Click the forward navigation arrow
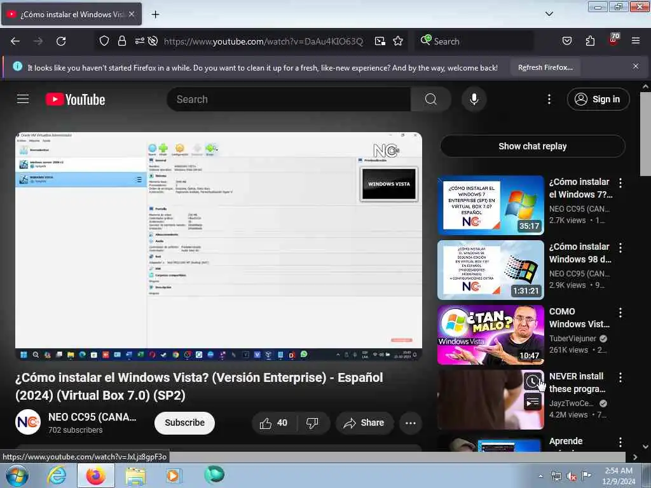 [x=38, y=41]
